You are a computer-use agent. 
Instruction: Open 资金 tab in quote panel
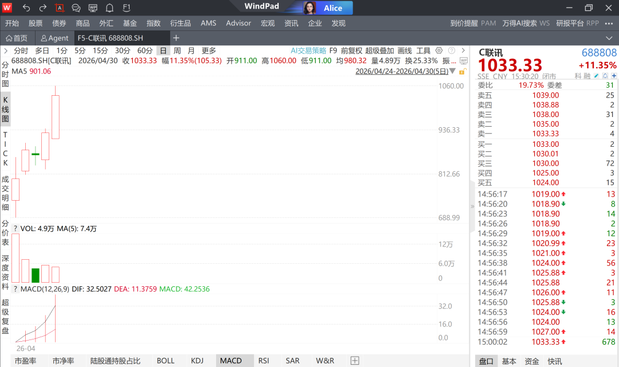click(532, 361)
